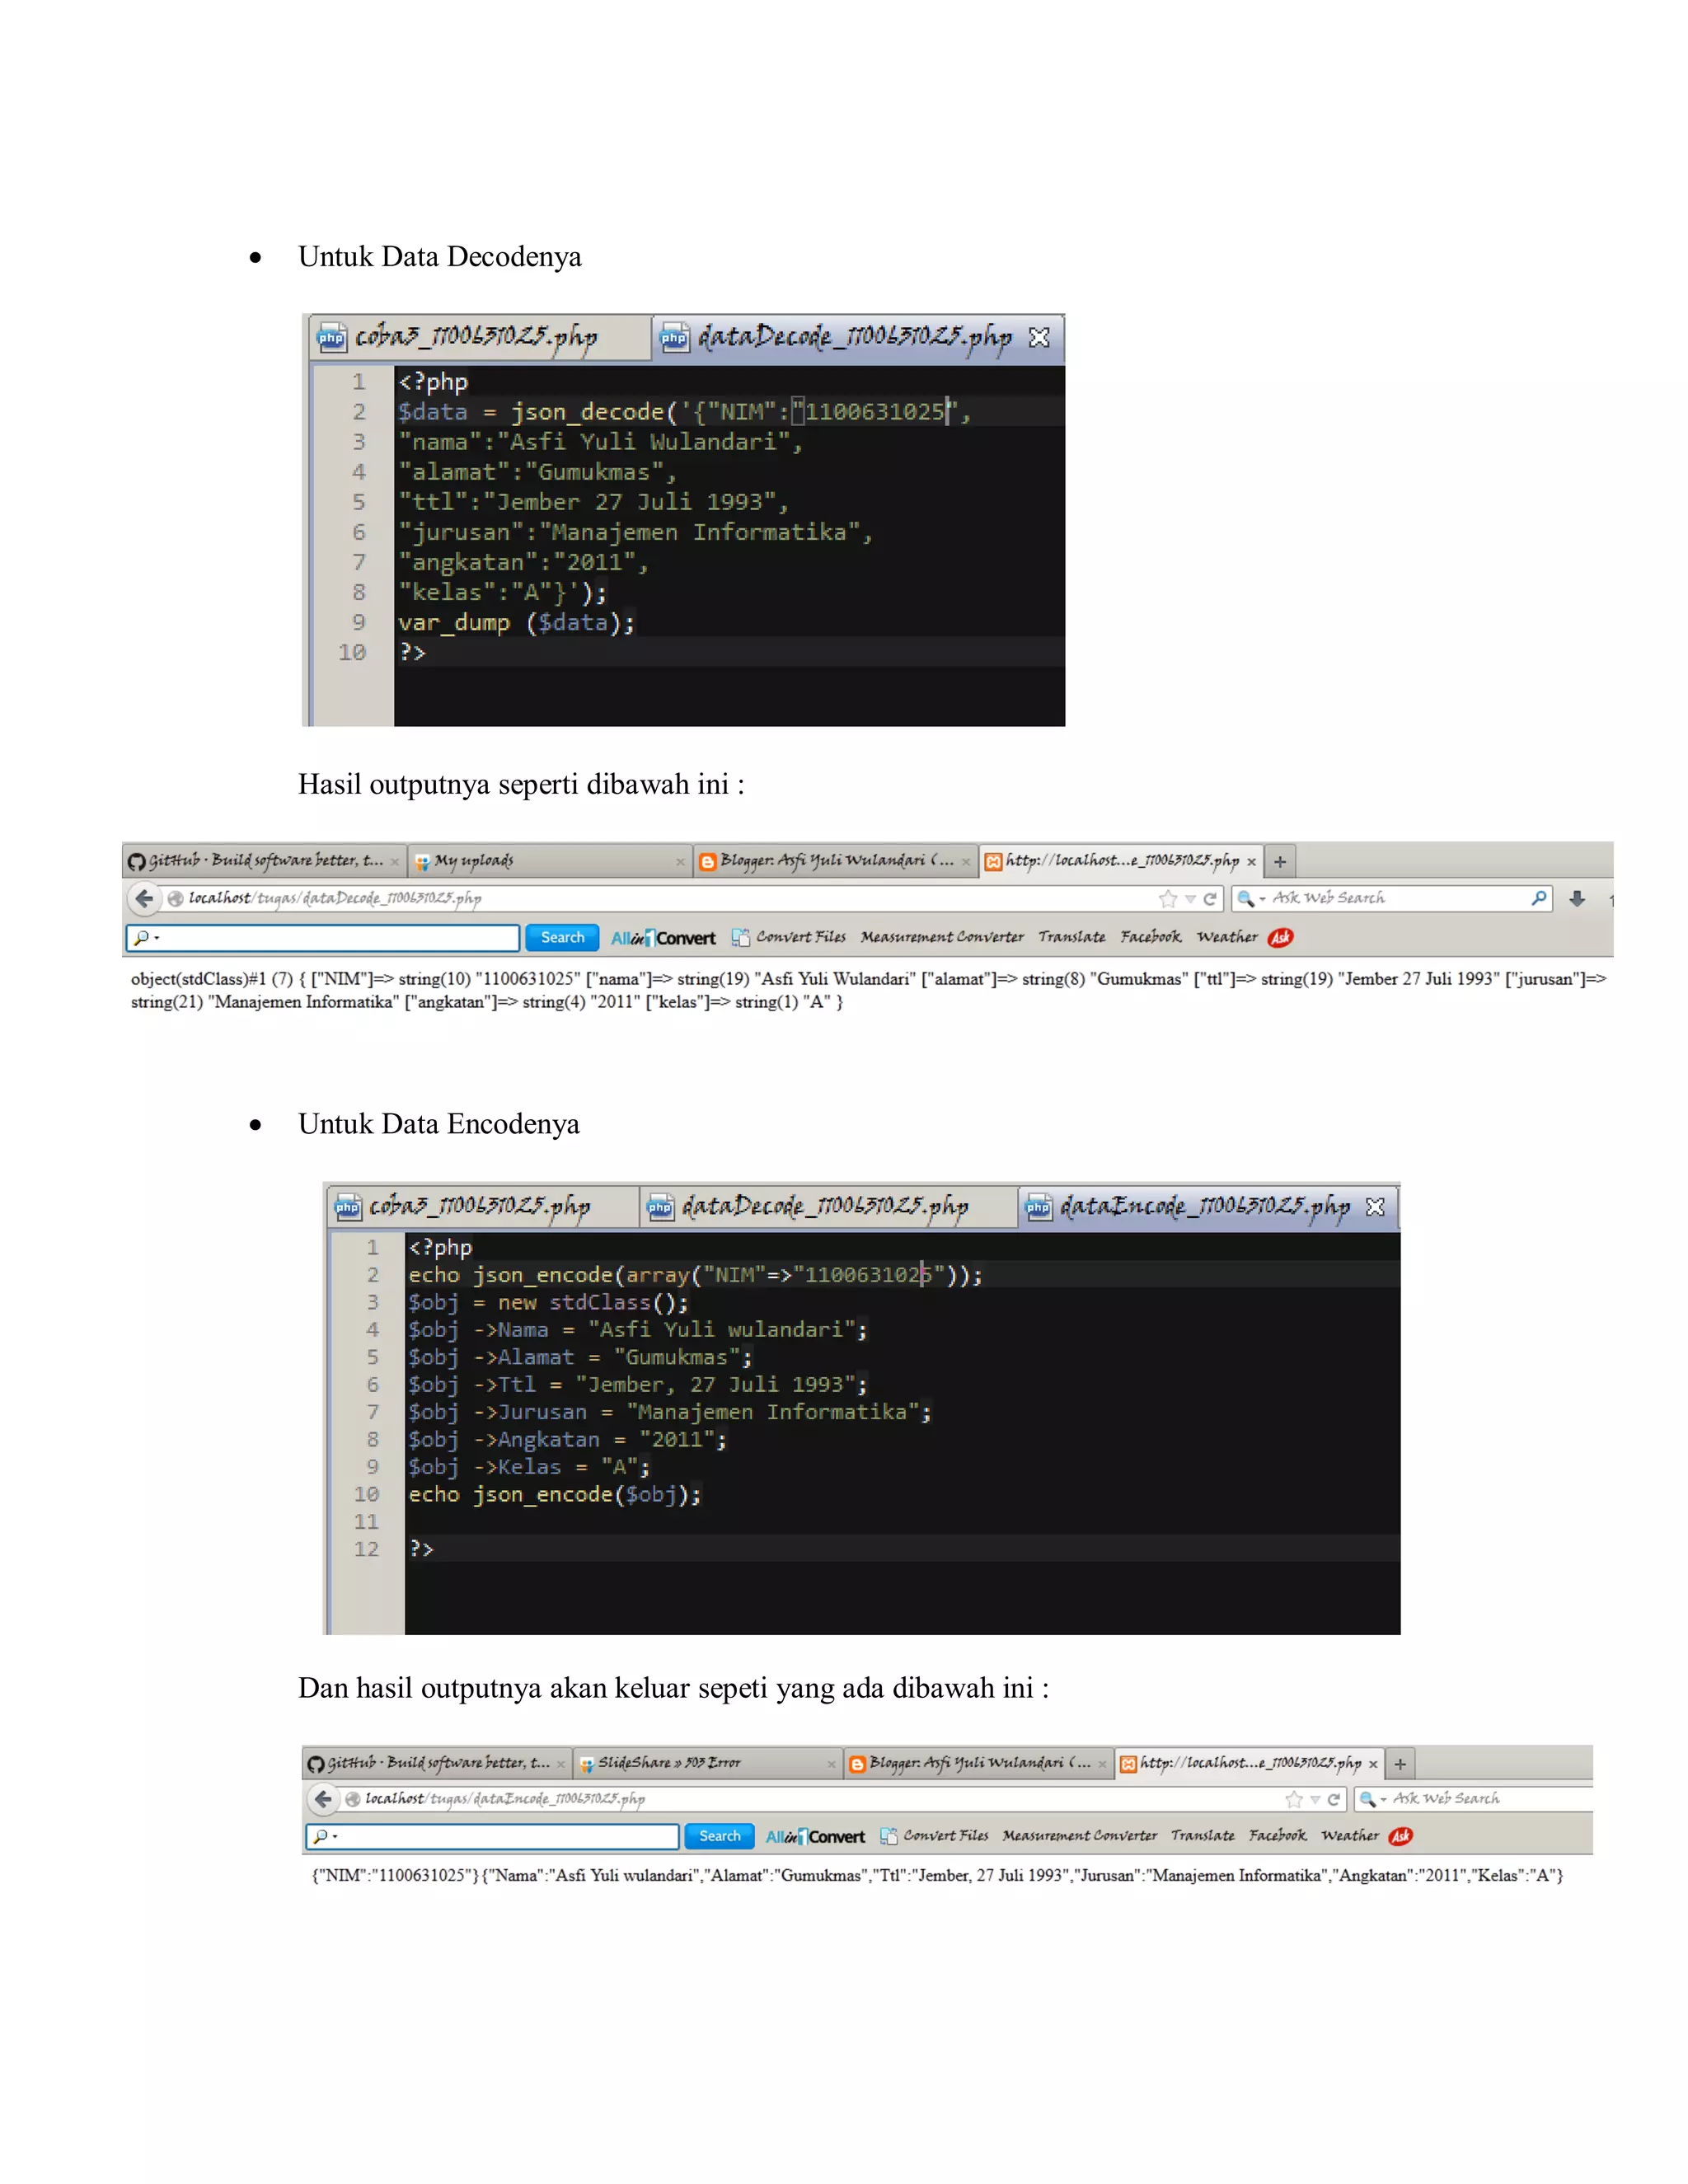Click back arrow in first browser
The height and width of the screenshot is (2184, 1688).
coord(144,898)
